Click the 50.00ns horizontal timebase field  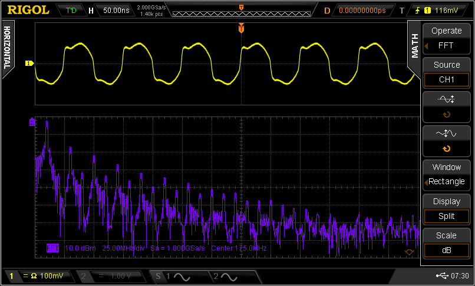(116, 10)
